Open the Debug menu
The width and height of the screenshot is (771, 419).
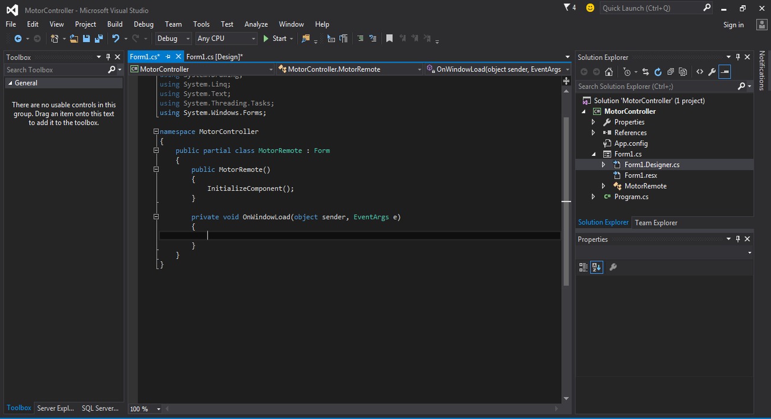click(144, 24)
